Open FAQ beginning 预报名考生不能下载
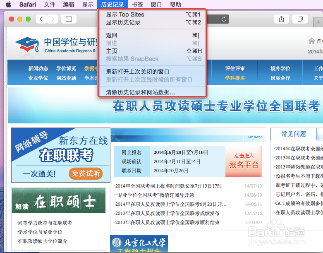This screenshot has height=253, width=323. [x=299, y=176]
